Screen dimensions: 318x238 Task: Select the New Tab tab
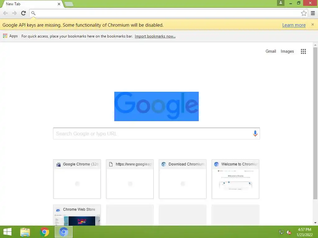[x=32, y=4]
